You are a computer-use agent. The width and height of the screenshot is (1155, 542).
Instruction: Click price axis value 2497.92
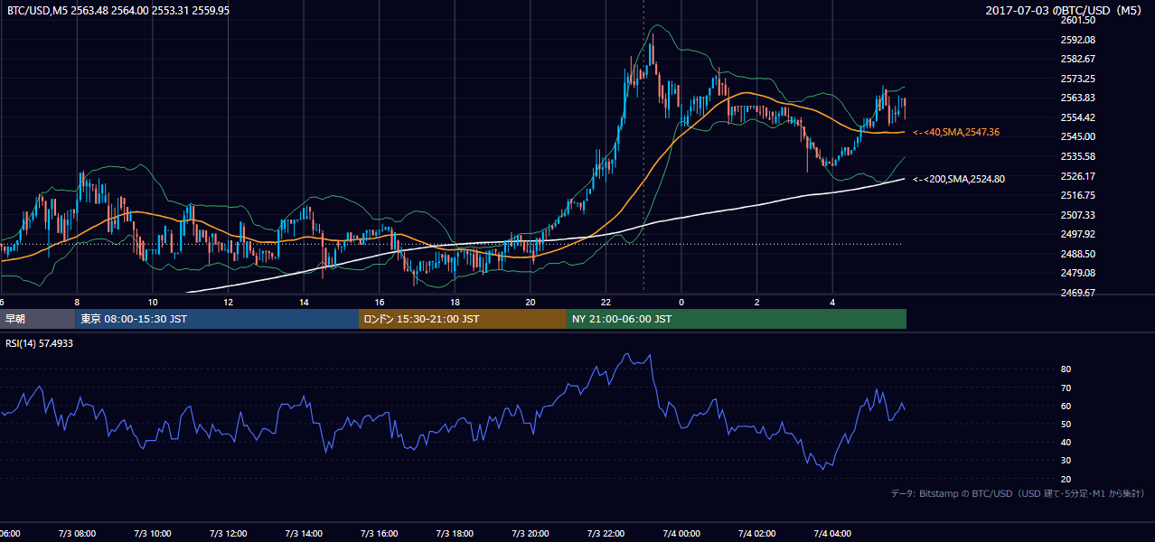1077,234
